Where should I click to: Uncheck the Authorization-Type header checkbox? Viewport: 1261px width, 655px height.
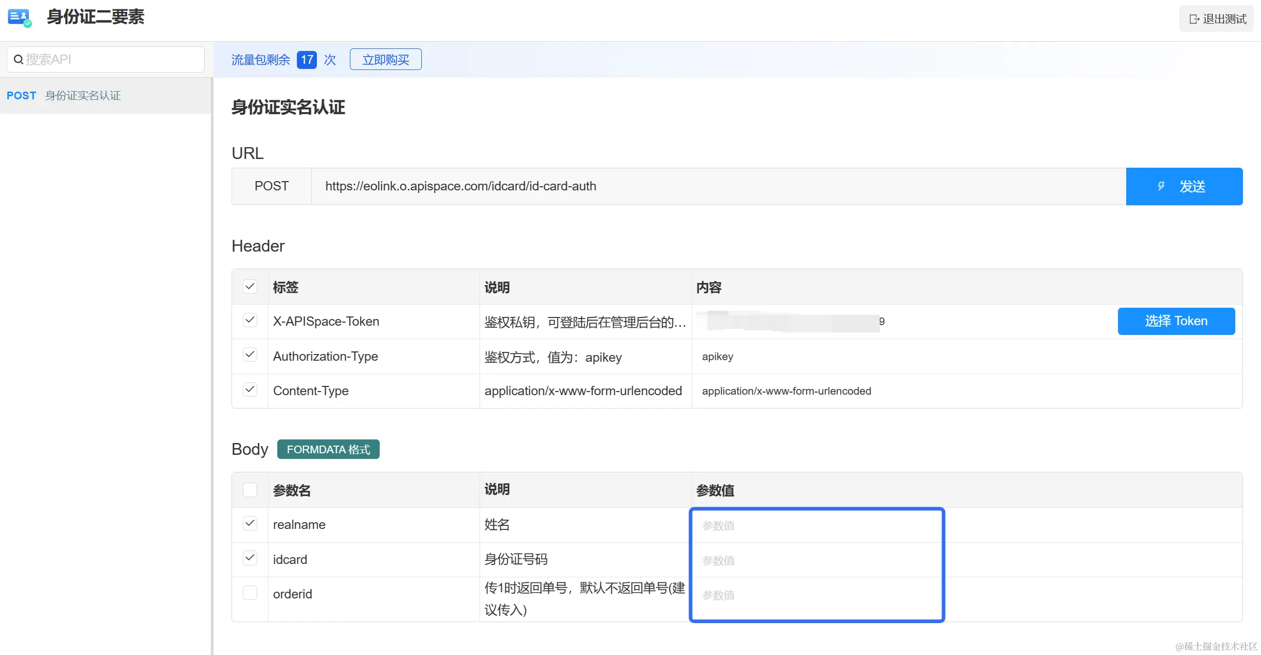tap(250, 355)
